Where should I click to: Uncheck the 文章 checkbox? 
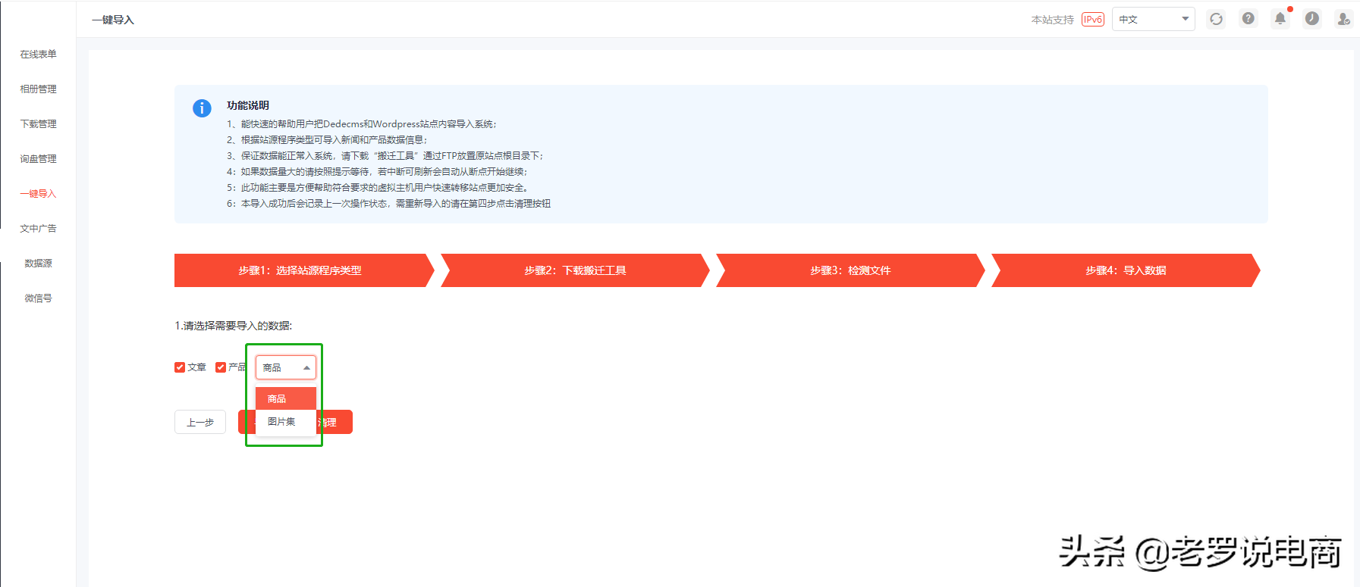[180, 367]
